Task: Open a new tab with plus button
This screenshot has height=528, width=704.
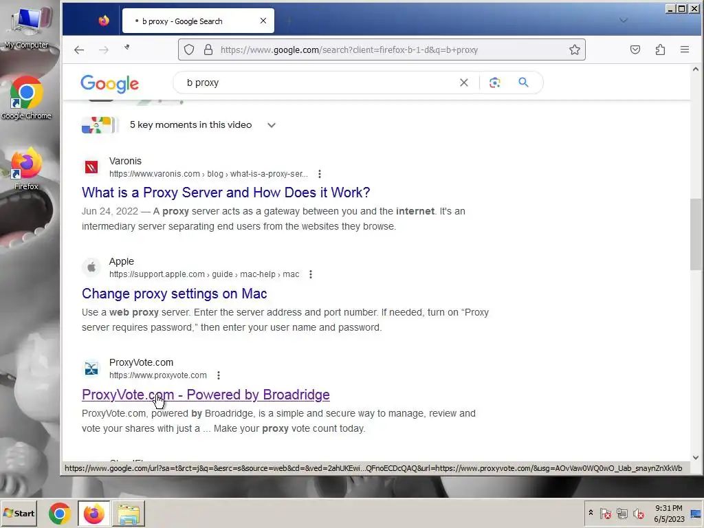Action: (289, 21)
